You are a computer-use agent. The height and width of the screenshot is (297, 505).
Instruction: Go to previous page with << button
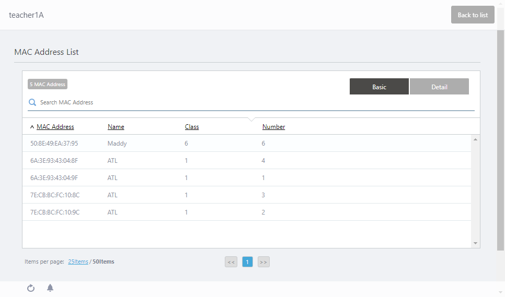(231, 262)
